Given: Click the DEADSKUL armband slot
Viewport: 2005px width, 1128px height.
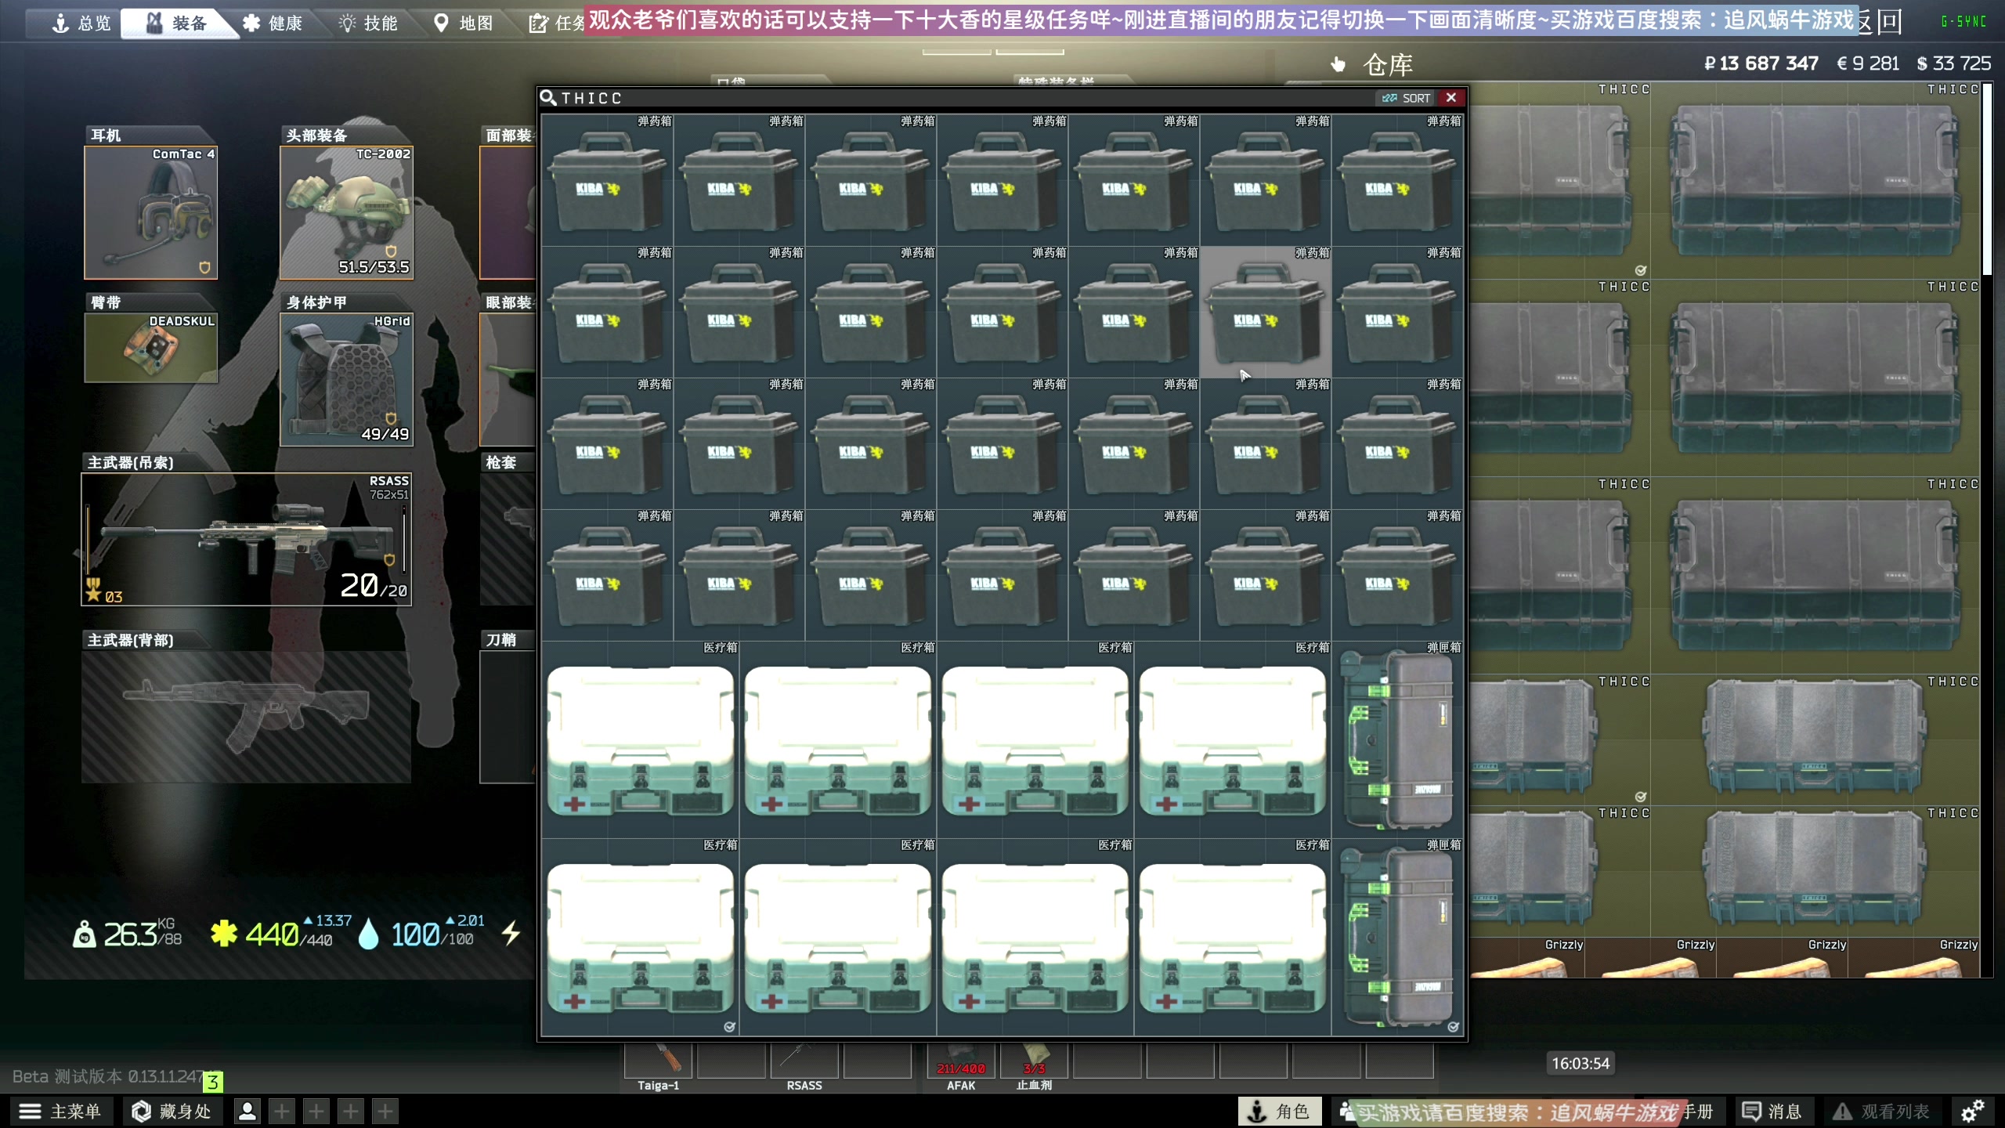Looking at the screenshot, I should (150, 349).
